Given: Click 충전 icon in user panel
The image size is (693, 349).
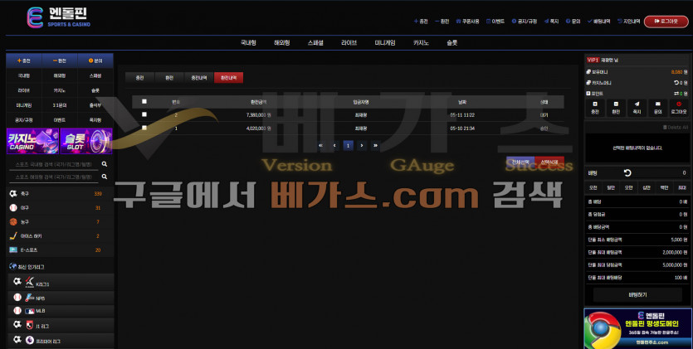Looking at the screenshot, I should (595, 108).
